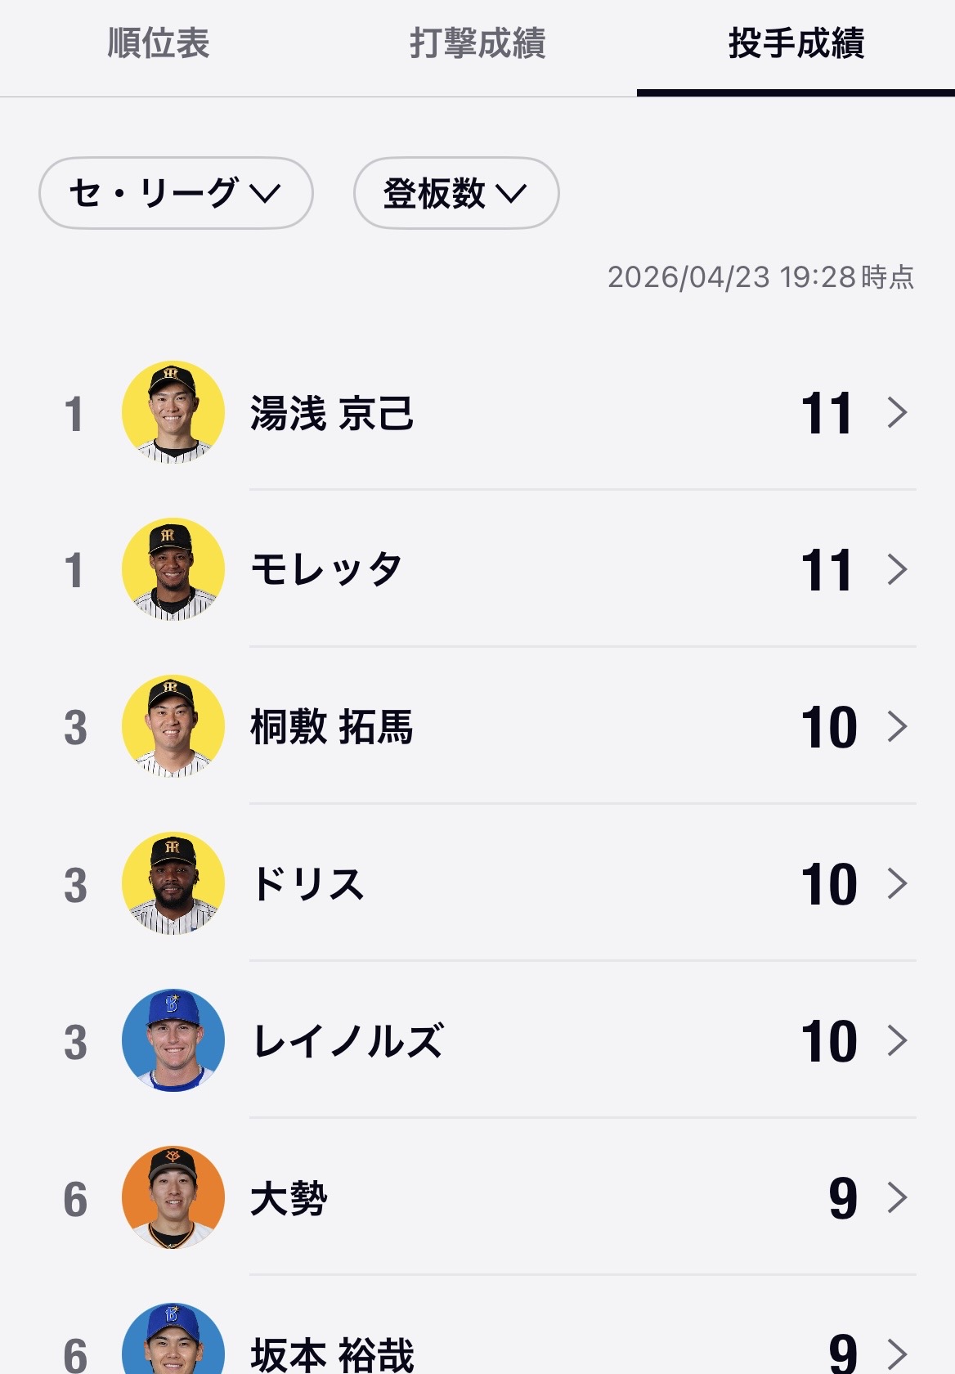
Task: Open the セ・リーグ league dropdown
Action: [176, 193]
